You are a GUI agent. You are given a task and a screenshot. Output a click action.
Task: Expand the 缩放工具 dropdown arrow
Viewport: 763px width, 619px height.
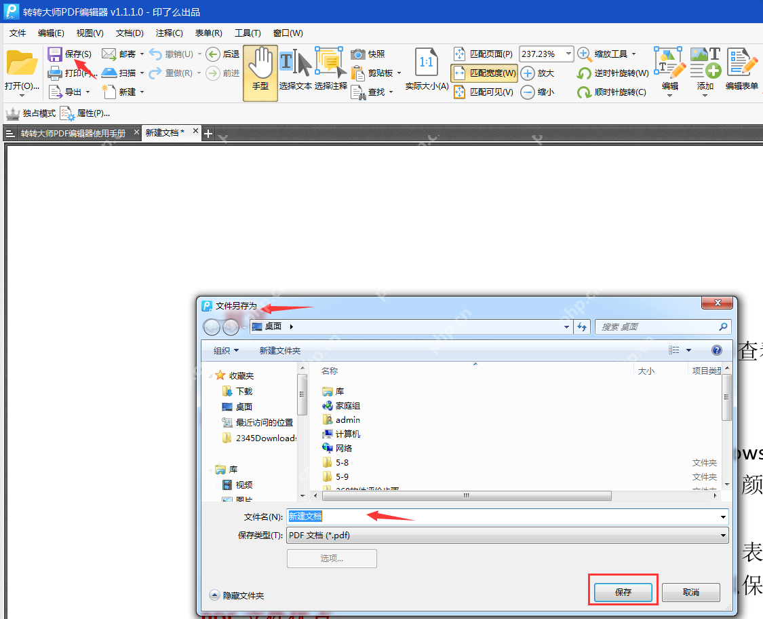(633, 54)
